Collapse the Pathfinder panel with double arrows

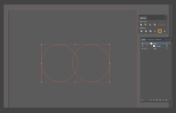pos(164,16)
